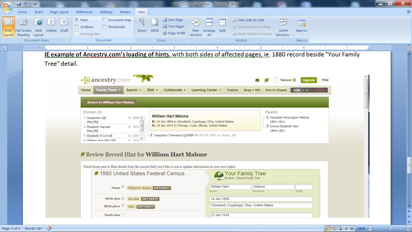
Task: Click the zoom slider handle
Action: [390, 228]
